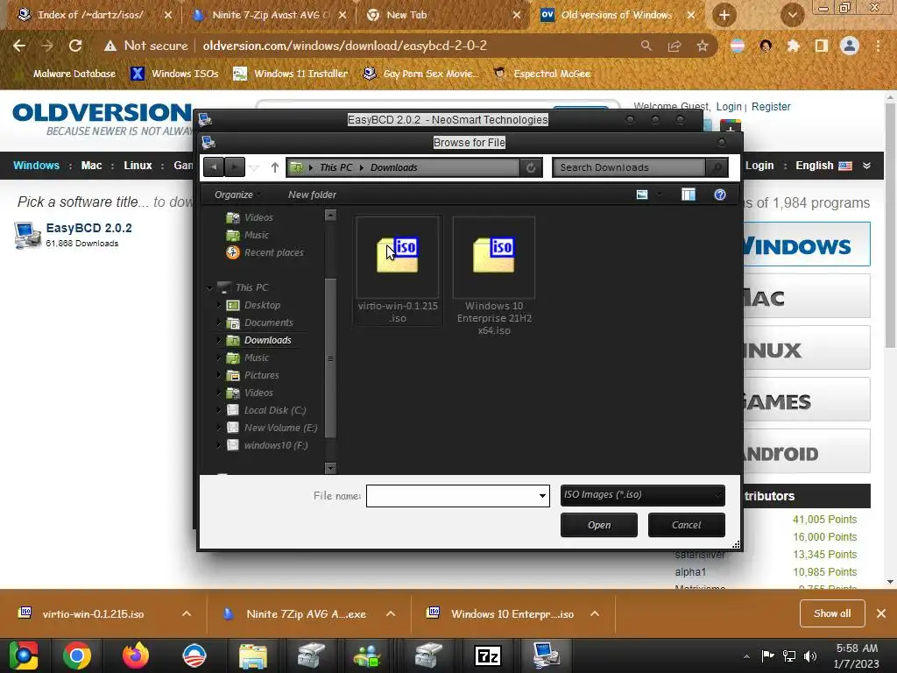The height and width of the screenshot is (673, 897).
Task: Toggle the preview pane icon
Action: (689, 195)
